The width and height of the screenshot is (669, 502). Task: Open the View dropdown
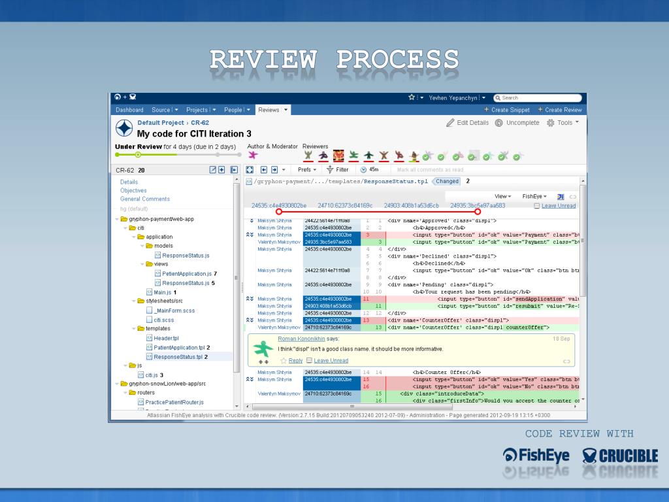(x=502, y=196)
